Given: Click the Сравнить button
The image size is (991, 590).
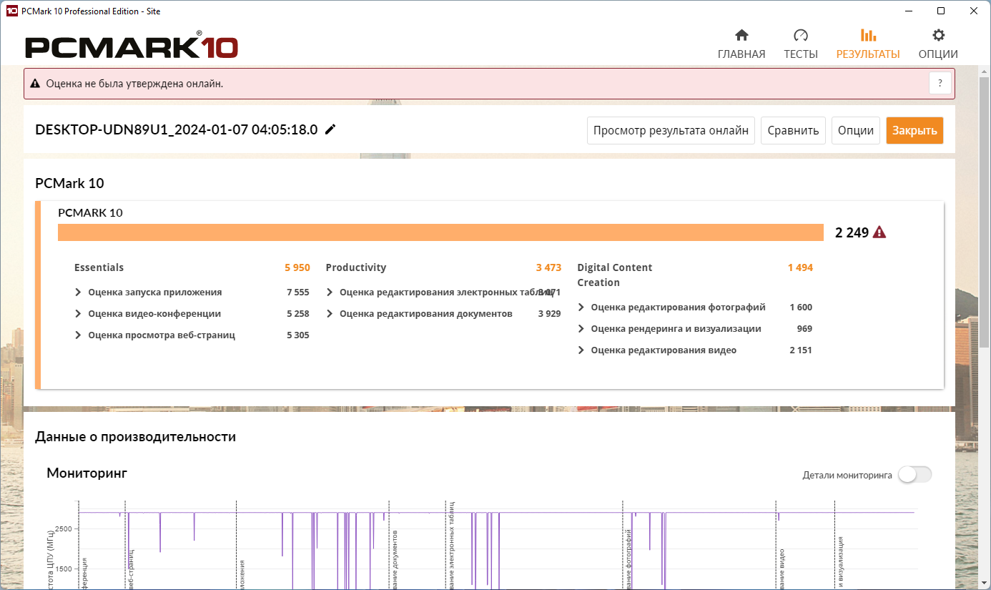Looking at the screenshot, I should [793, 131].
